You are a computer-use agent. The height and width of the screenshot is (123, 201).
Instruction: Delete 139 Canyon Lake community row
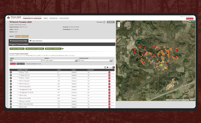coord(109,101)
